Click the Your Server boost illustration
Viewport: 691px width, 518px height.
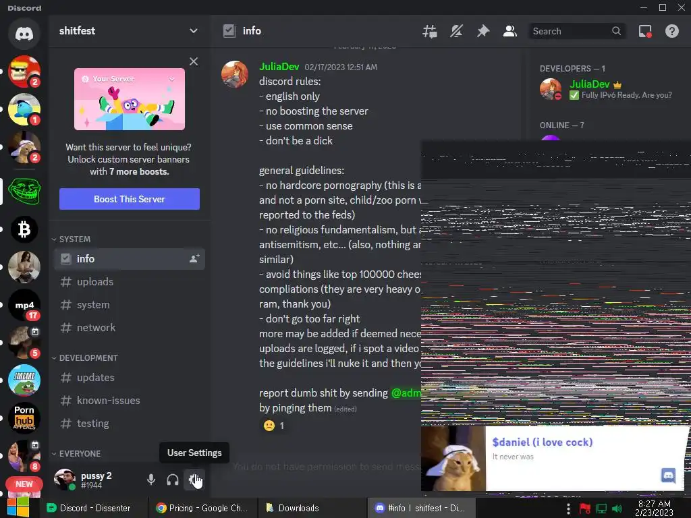pos(129,99)
